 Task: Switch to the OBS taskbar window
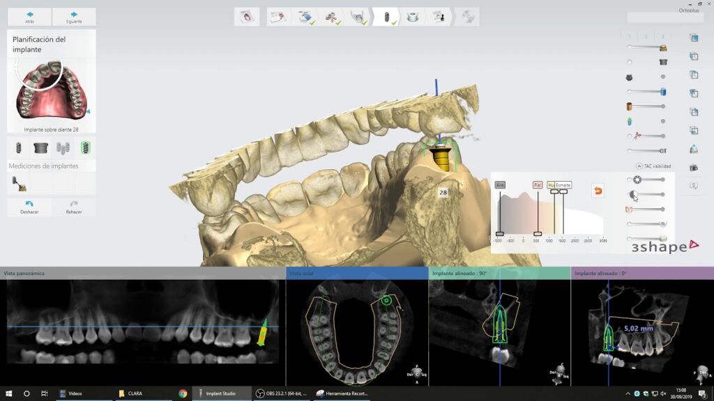[x=282, y=394]
